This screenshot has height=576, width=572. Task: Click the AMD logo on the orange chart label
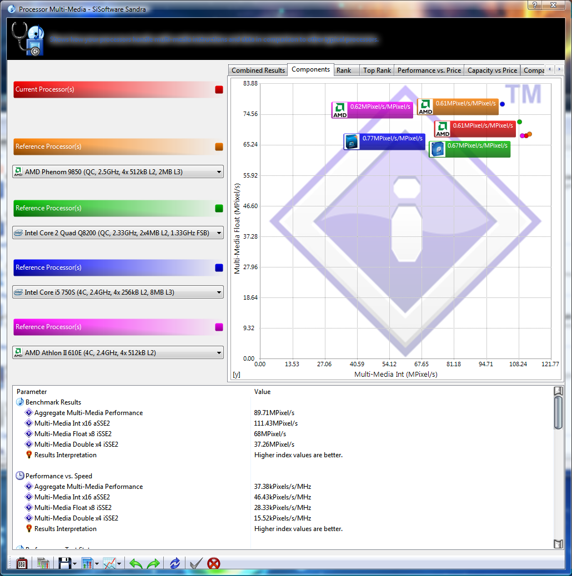point(425,107)
